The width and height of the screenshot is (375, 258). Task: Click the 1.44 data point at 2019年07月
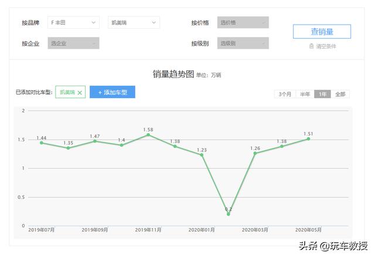tap(42, 142)
